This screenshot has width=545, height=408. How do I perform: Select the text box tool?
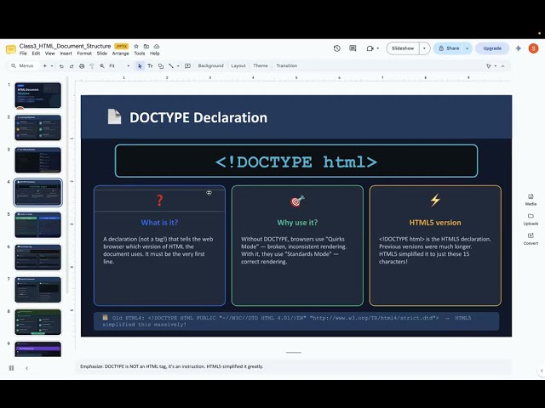point(150,66)
